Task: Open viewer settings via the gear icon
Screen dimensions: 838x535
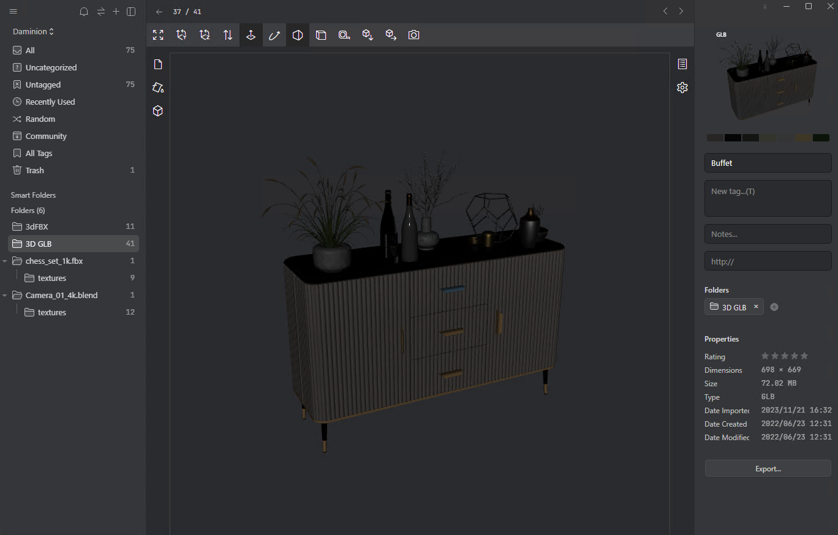Action: [682, 87]
